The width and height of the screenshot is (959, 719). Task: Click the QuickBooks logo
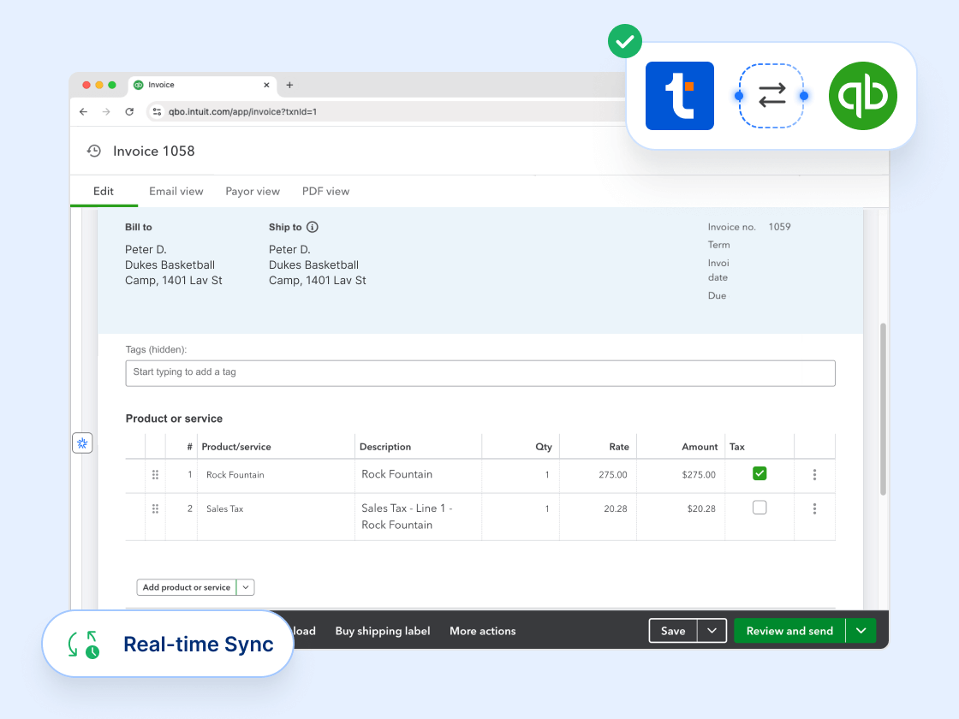point(863,96)
